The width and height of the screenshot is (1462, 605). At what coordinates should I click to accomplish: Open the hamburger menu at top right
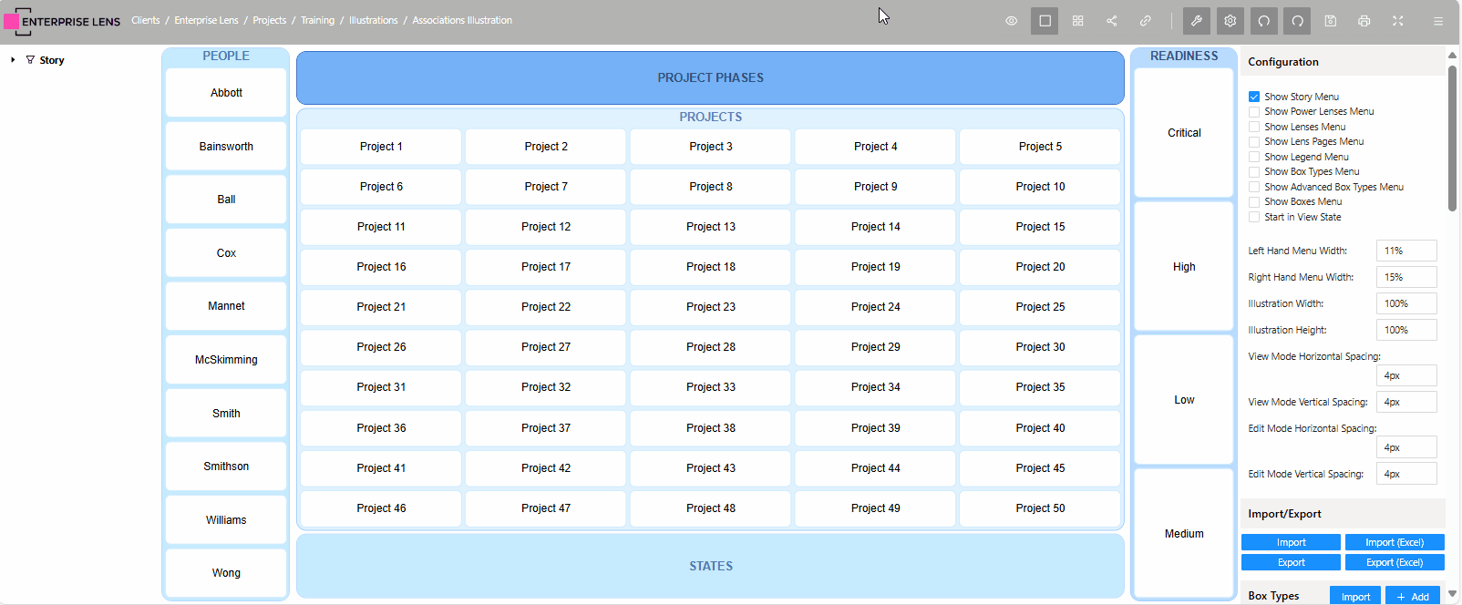[x=1438, y=21]
